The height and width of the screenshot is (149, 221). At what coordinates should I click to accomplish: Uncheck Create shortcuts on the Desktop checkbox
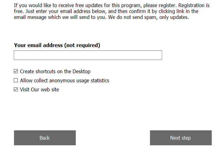pyautogui.click(x=16, y=71)
